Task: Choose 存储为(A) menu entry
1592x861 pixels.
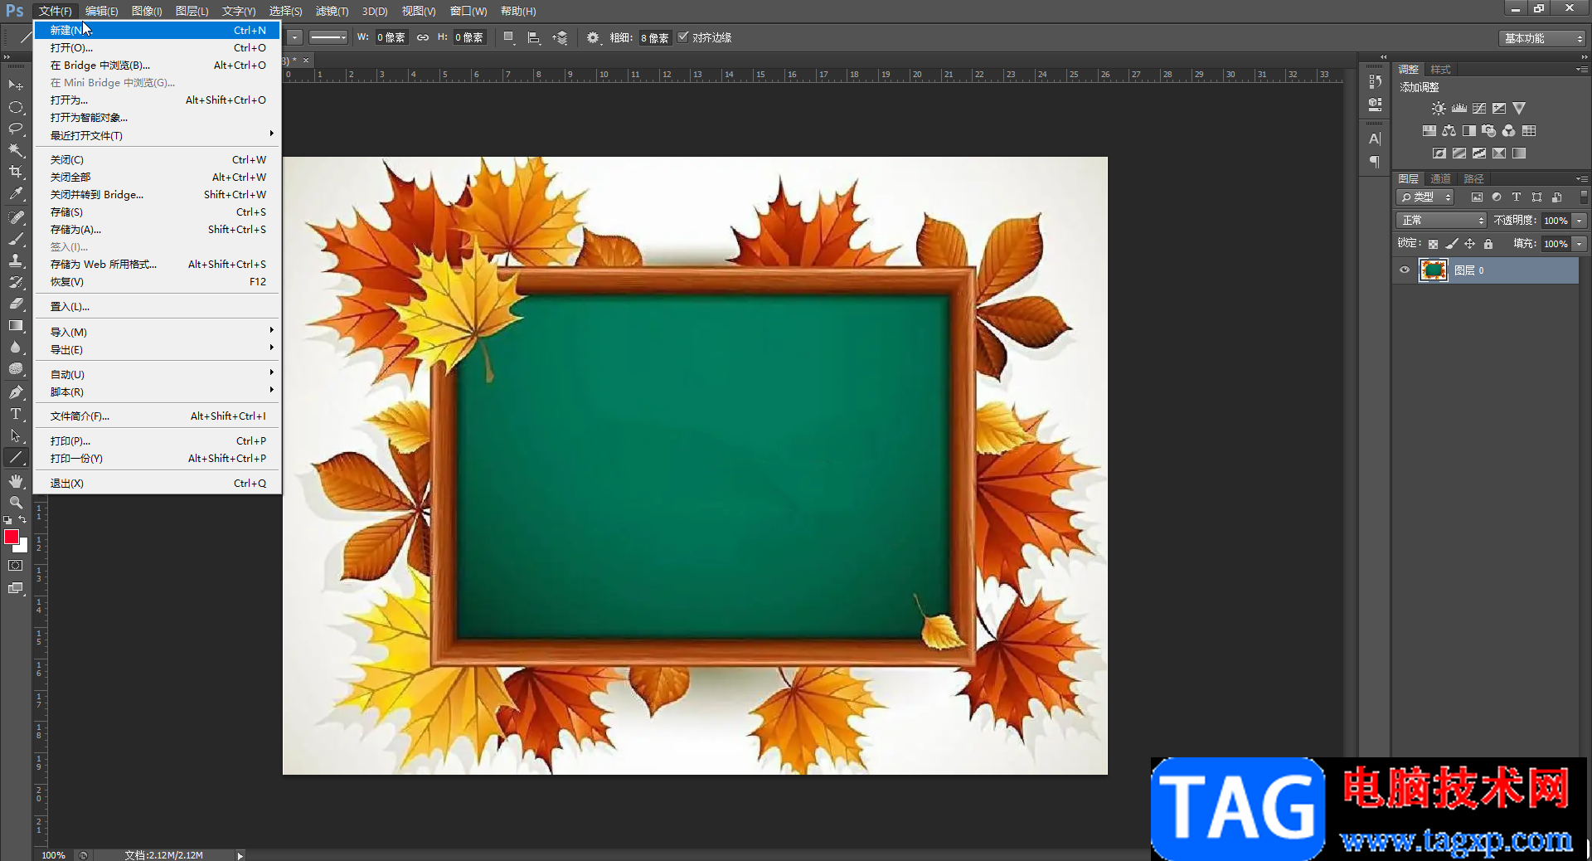Action: 158,229
